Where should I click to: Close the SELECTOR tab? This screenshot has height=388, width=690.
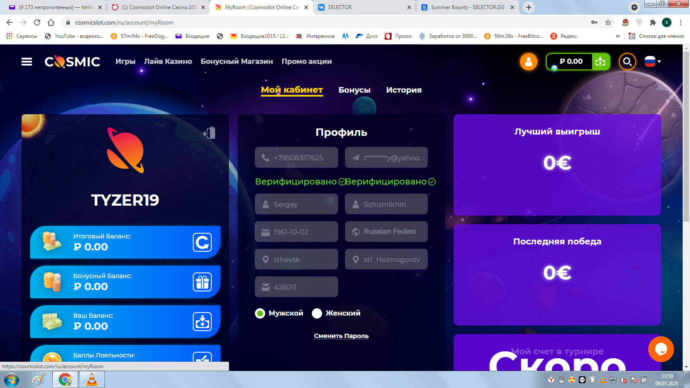[x=409, y=7]
